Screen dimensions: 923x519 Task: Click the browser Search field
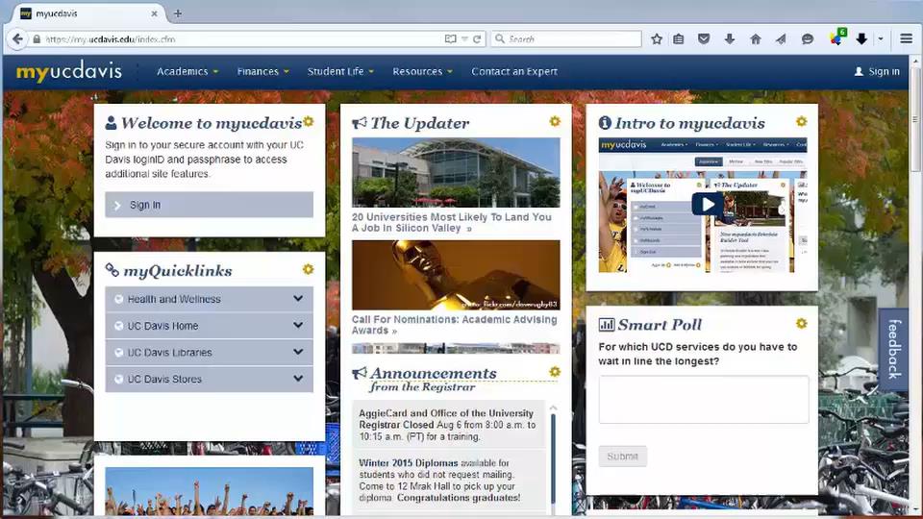[x=566, y=38]
